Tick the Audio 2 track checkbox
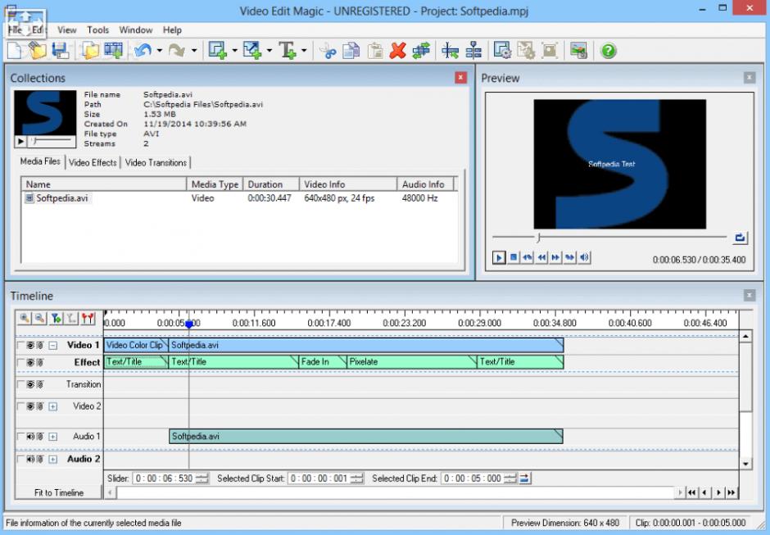This screenshot has width=770, height=535. click(20, 459)
